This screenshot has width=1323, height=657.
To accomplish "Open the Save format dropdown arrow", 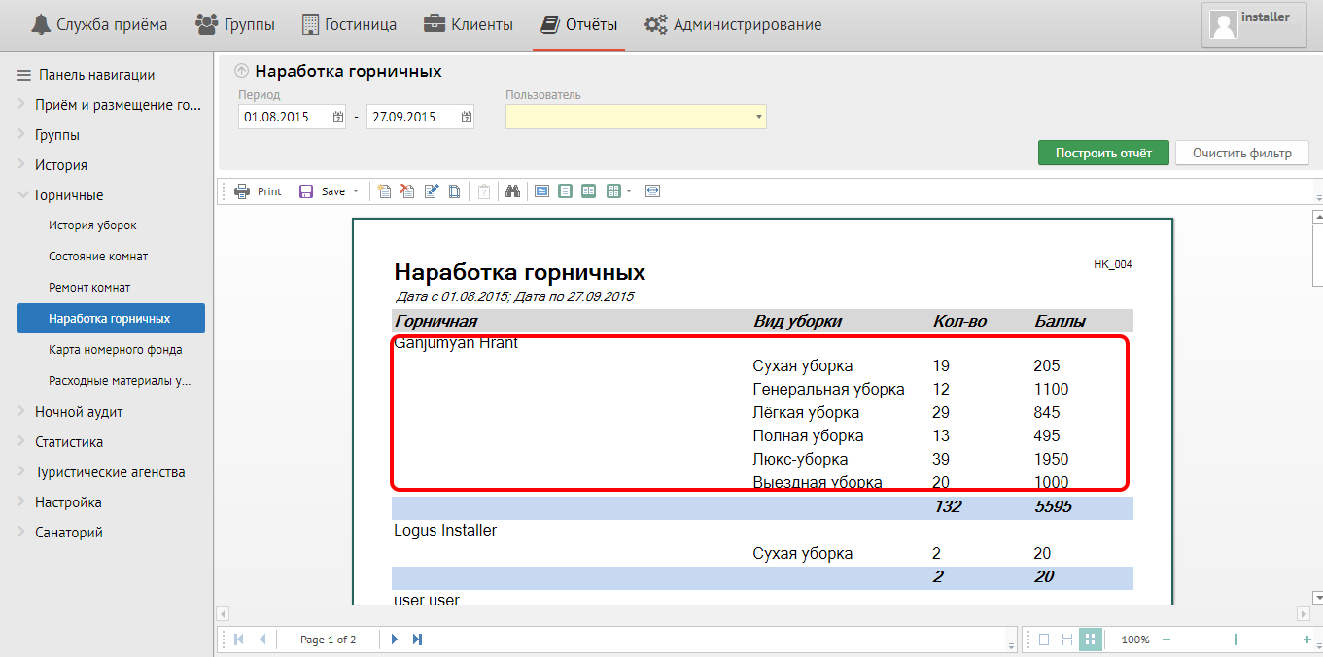I will (356, 191).
